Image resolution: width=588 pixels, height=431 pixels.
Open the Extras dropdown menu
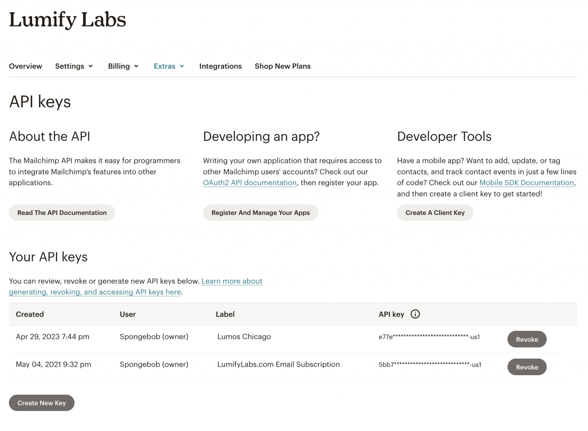(x=169, y=66)
